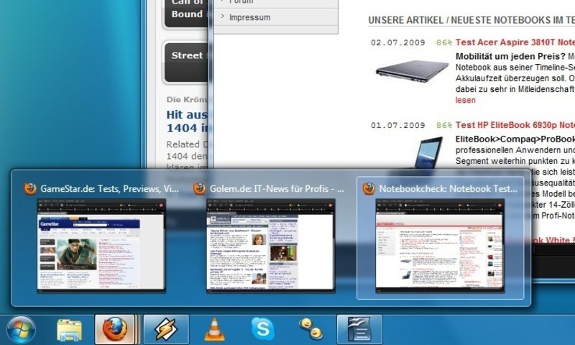Select the Golem.de window preview thumbnail
This screenshot has height=345, width=575.
[271, 246]
